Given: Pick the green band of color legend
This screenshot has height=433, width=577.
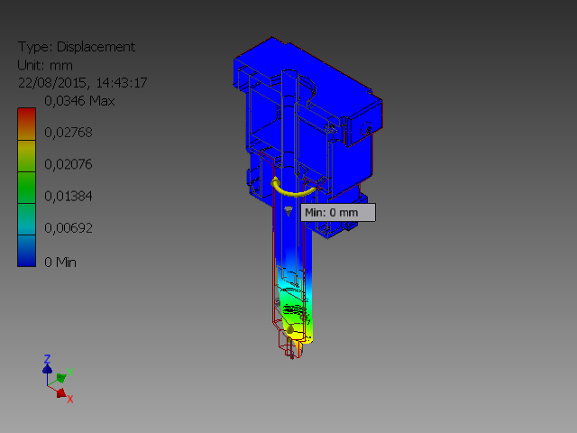Looking at the screenshot, I should tap(26, 188).
